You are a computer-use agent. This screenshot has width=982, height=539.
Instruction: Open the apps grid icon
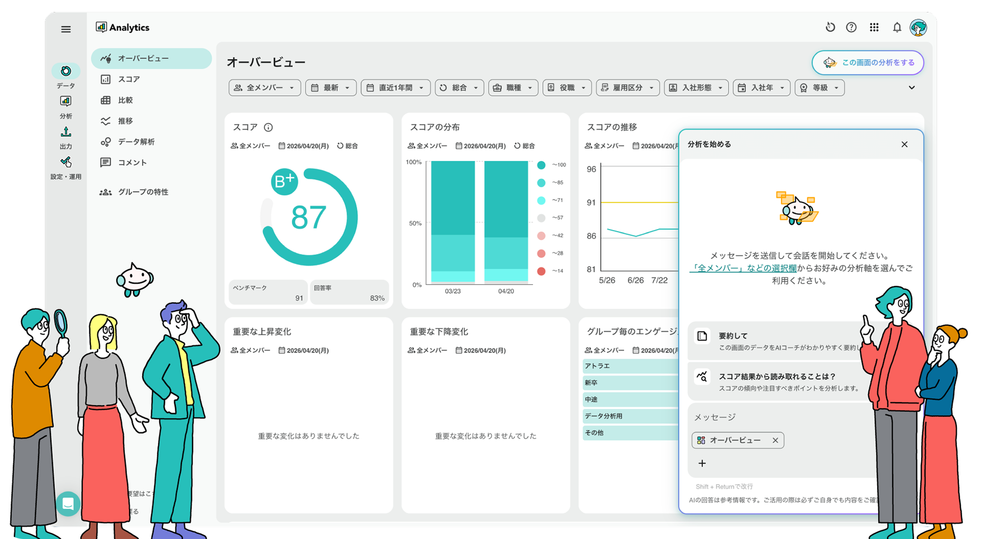coord(874,27)
